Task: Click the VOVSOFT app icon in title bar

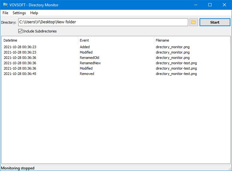Action: click(5, 5)
